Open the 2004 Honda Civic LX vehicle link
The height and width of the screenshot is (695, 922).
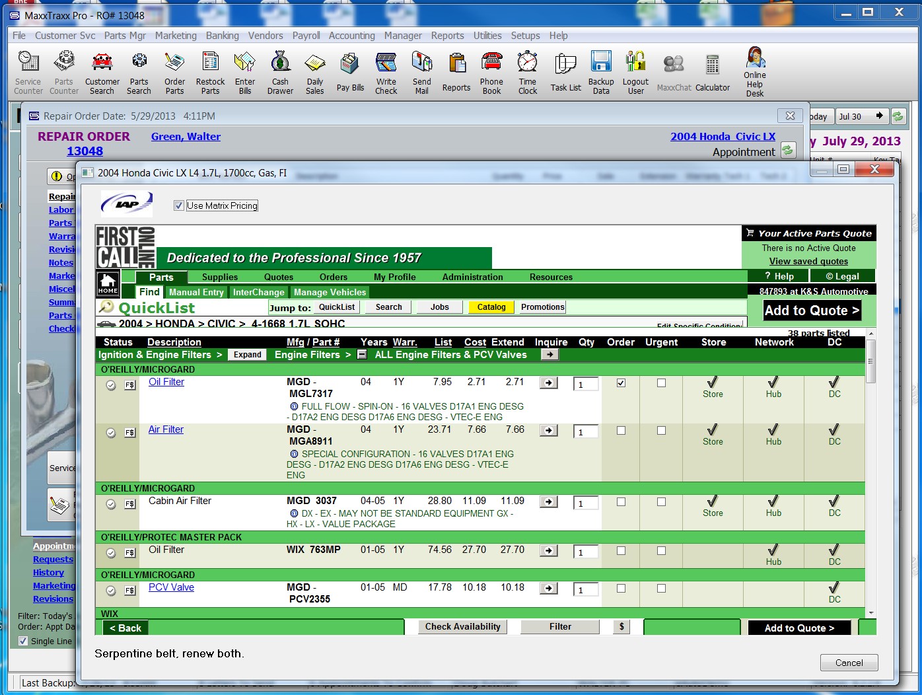click(723, 137)
